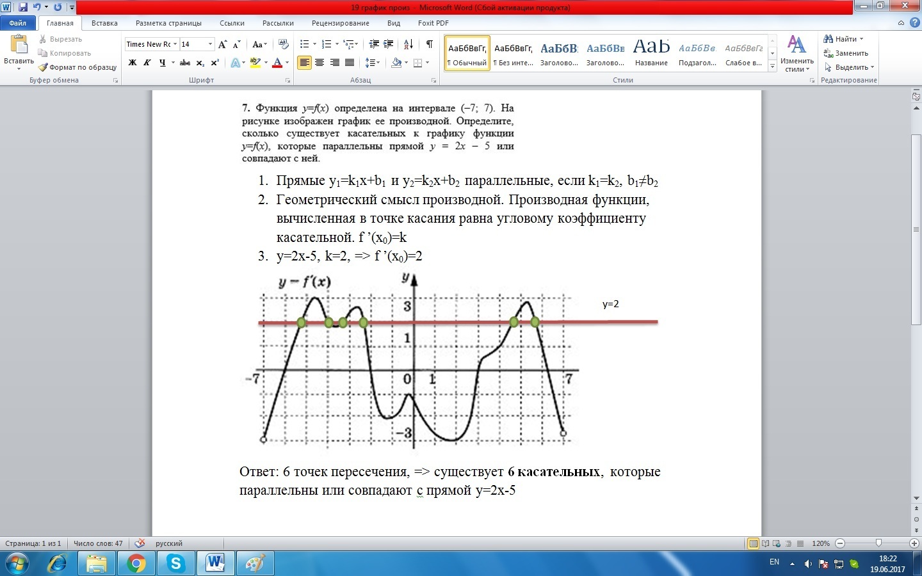Expand the Выделить selection dropdown
The height and width of the screenshot is (576, 922).
tap(849, 67)
